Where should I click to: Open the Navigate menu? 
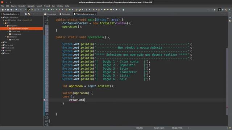coord(31,6)
